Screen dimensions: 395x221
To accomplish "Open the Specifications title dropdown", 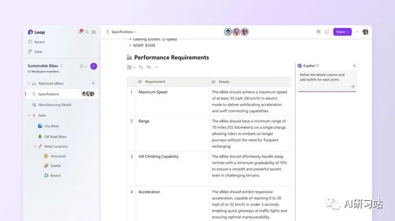I will pyautogui.click(x=124, y=32).
